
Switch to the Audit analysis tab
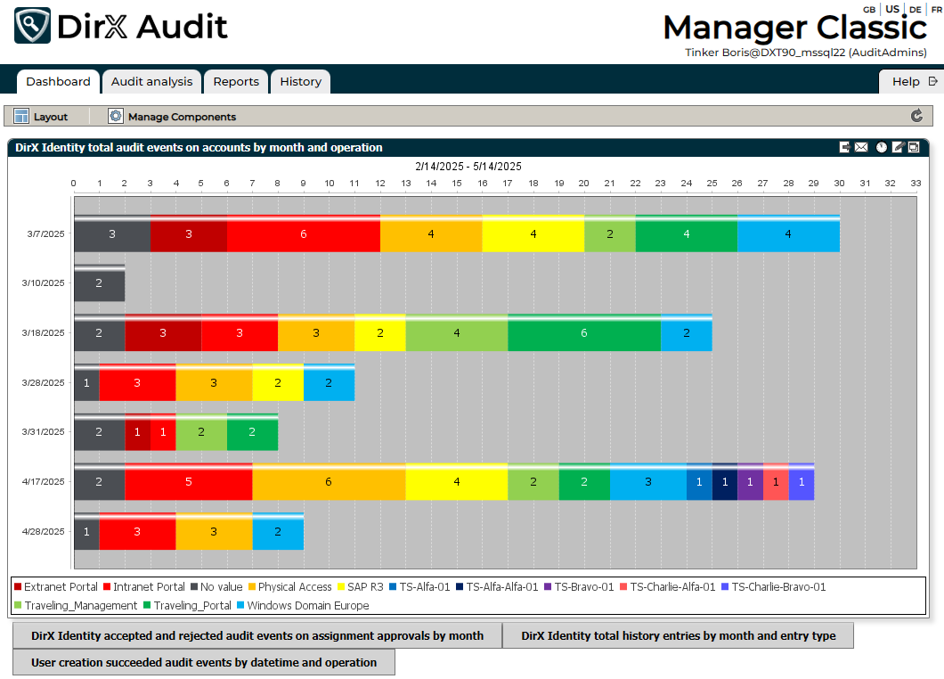point(151,82)
